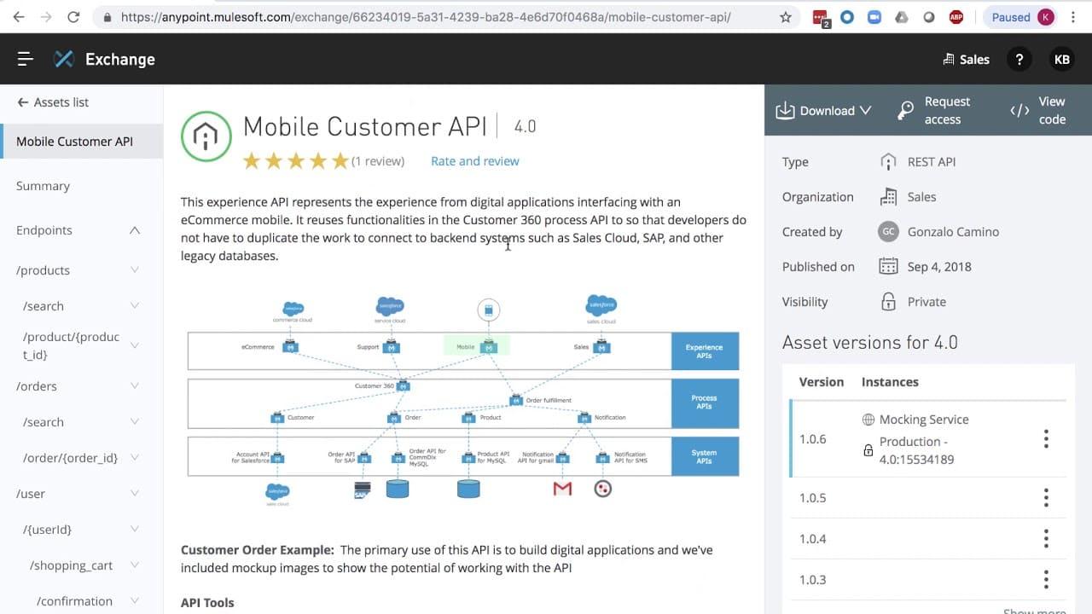Open the hamburger navigation menu
This screenshot has width=1092, height=614.
point(25,59)
